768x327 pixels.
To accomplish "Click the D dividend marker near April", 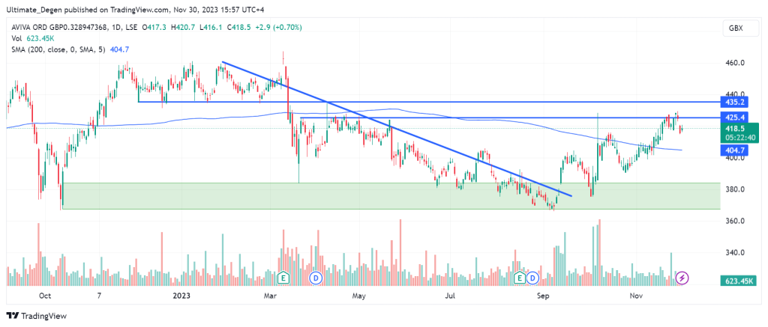I will click(x=316, y=278).
